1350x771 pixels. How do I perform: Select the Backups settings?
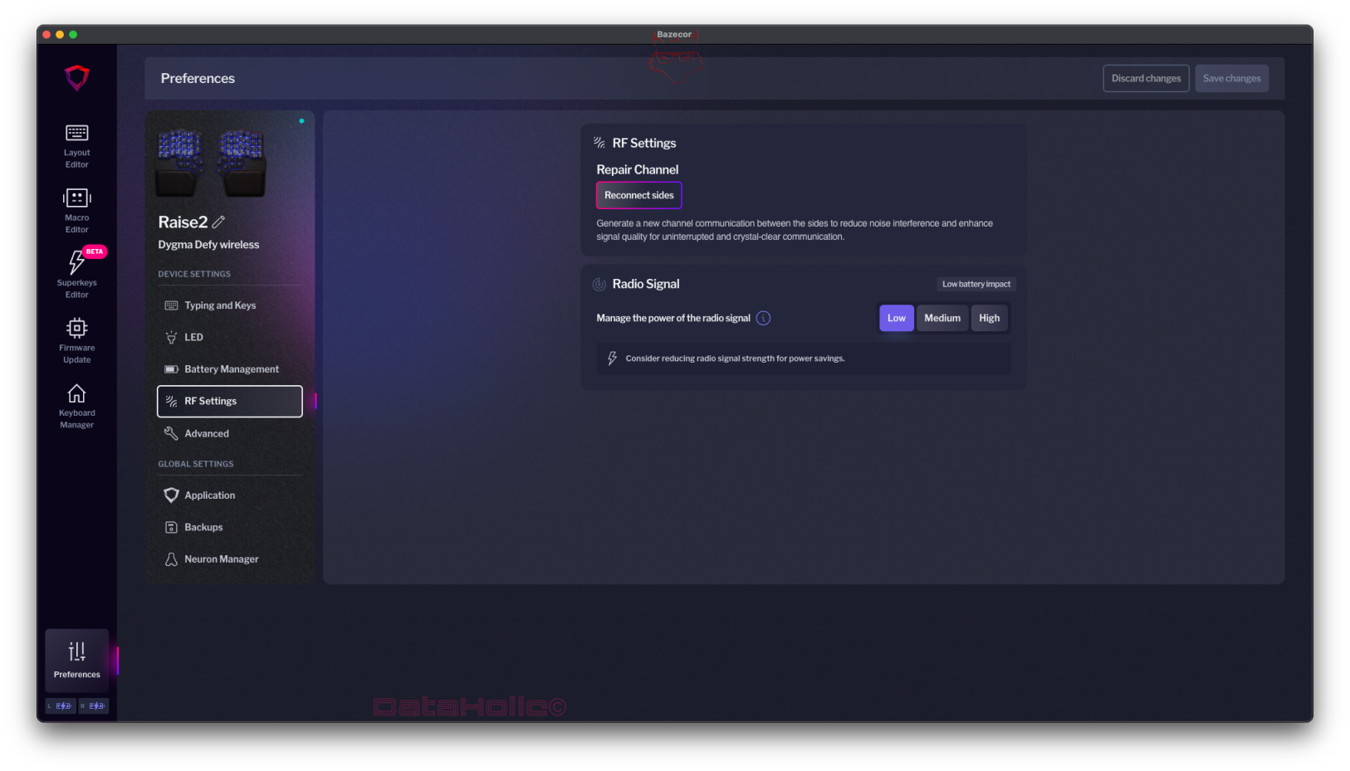(203, 527)
